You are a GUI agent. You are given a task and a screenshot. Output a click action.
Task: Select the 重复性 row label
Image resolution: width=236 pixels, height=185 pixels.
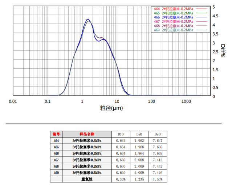tap(87, 179)
